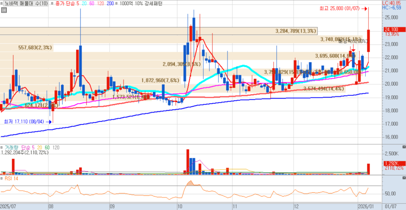
Task: Click the cyan 20-day moving average label
Action: coord(84,3)
